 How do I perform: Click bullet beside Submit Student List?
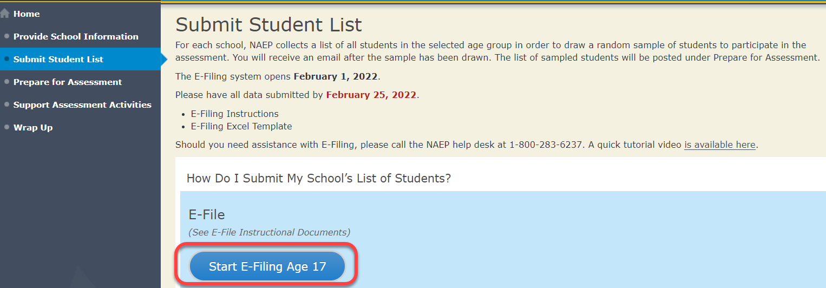[6, 59]
